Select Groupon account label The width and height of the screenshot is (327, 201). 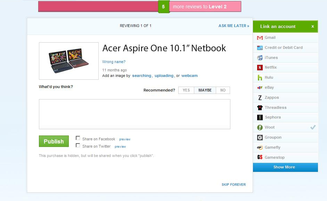click(273, 137)
